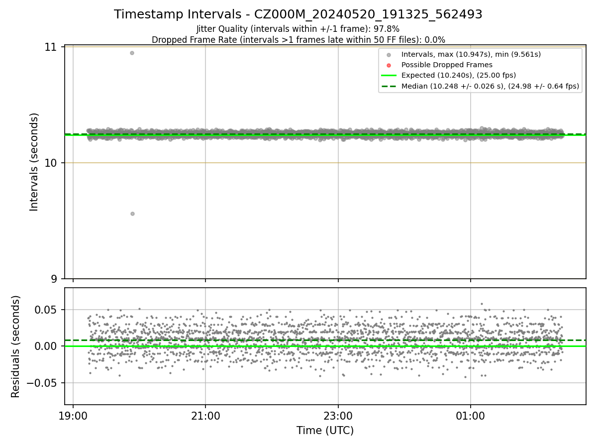Click the residuals tick label −0.05
The width and height of the screenshot is (597, 448).
[x=42, y=383]
